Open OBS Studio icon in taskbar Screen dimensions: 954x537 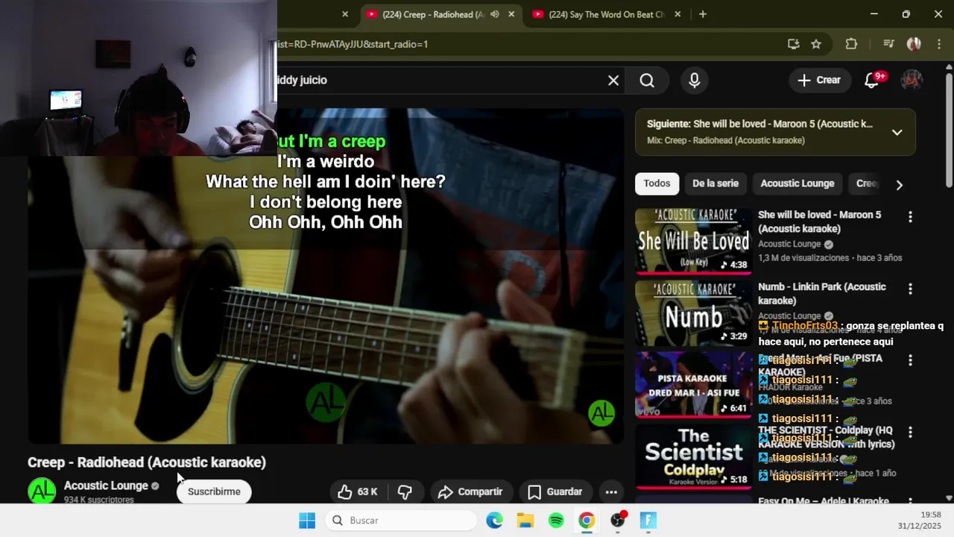[618, 521]
